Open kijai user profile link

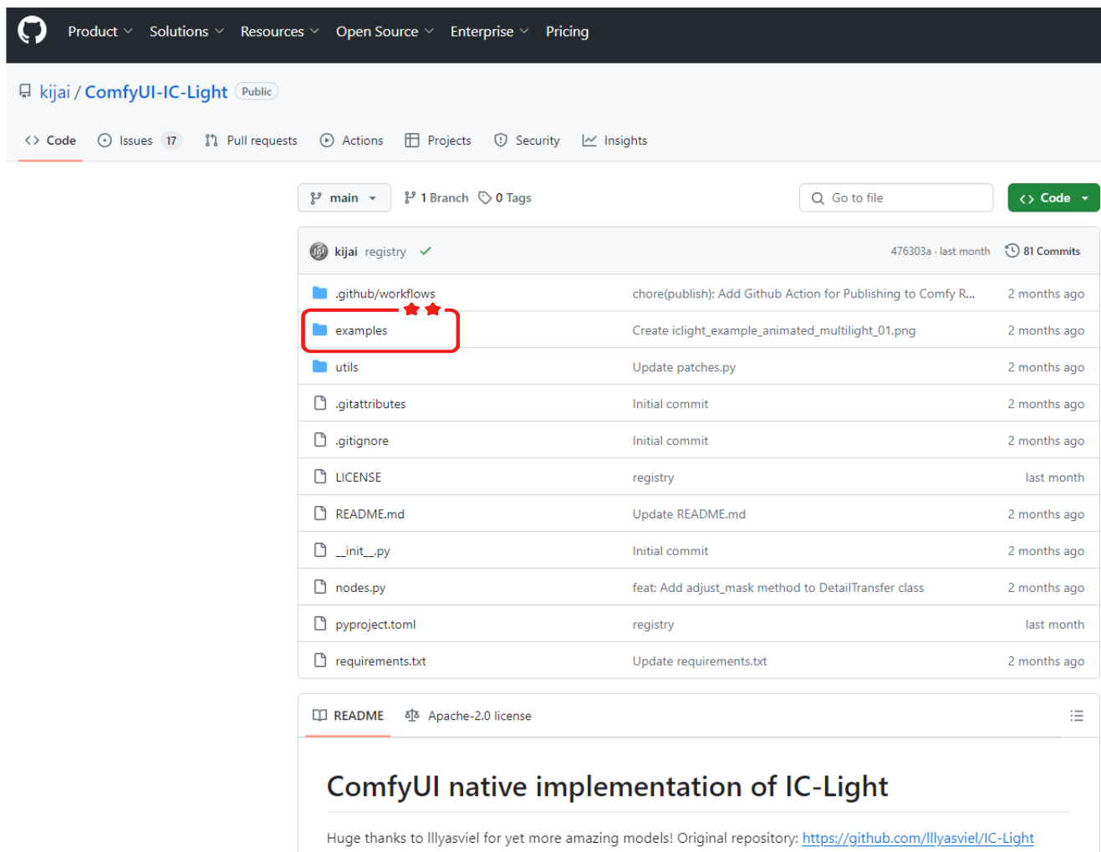pos(55,92)
